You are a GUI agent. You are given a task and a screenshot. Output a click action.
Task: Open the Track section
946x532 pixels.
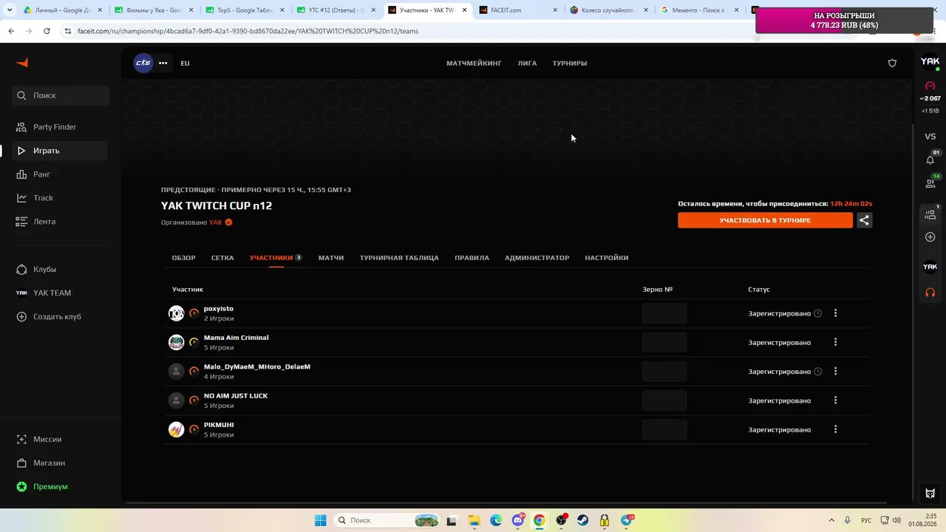43,198
